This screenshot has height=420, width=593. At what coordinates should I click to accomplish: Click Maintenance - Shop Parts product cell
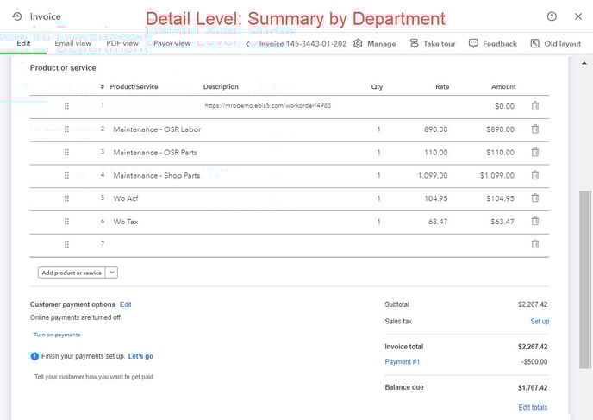click(157, 176)
